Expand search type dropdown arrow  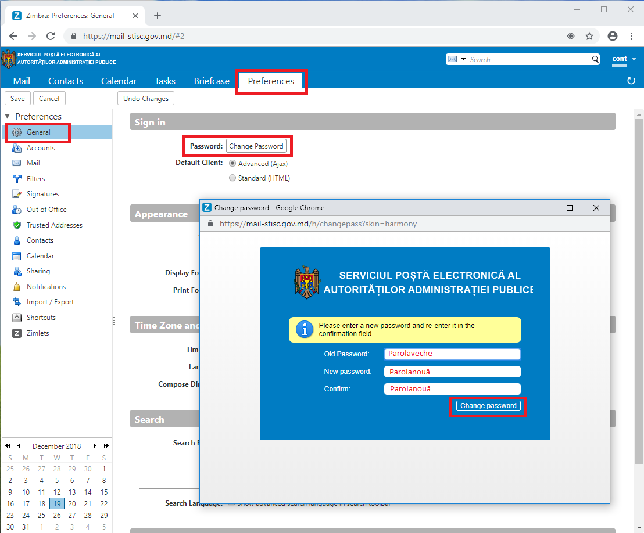pyautogui.click(x=463, y=59)
